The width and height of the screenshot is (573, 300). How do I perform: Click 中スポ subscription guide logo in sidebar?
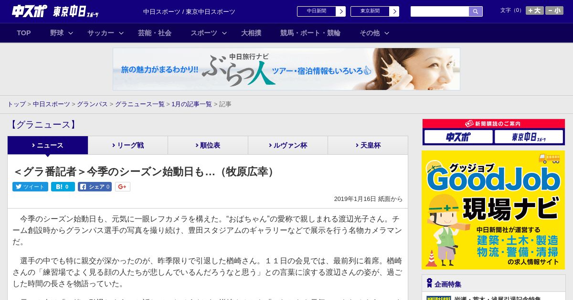click(x=458, y=137)
